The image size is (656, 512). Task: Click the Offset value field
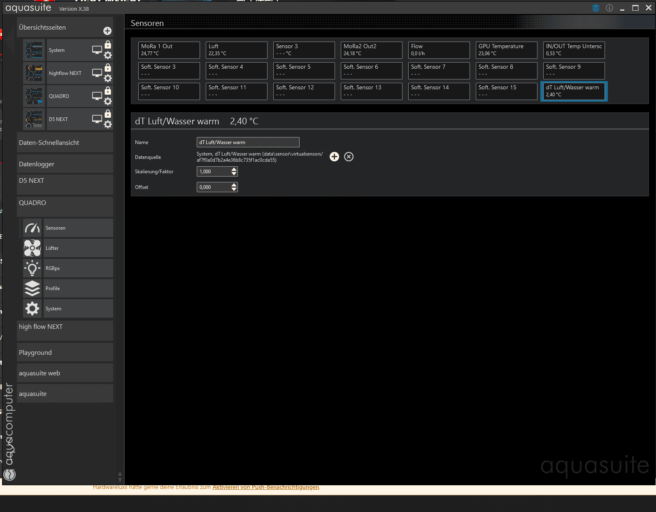pos(214,187)
